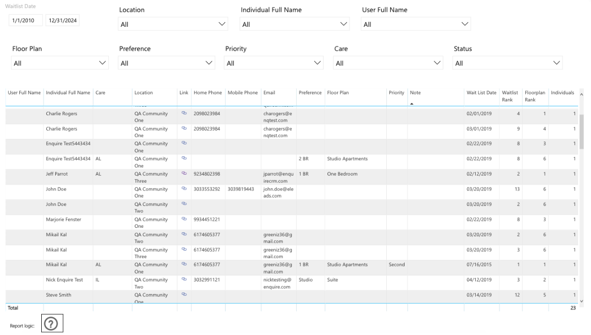591x335 pixels.
Task: Edit the waitlist start date 1/1/2010
Action: tap(26, 20)
